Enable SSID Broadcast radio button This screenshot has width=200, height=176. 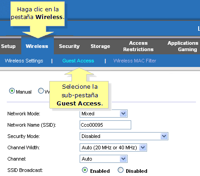[85, 170]
